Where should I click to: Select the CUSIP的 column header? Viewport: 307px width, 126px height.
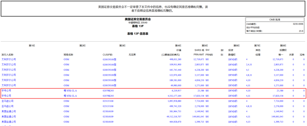click(107, 55)
